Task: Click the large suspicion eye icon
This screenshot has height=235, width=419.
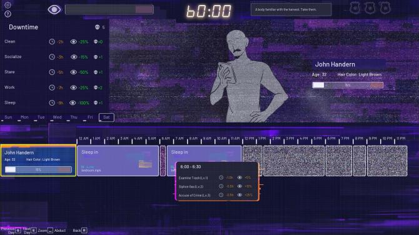Action: (x=54, y=9)
